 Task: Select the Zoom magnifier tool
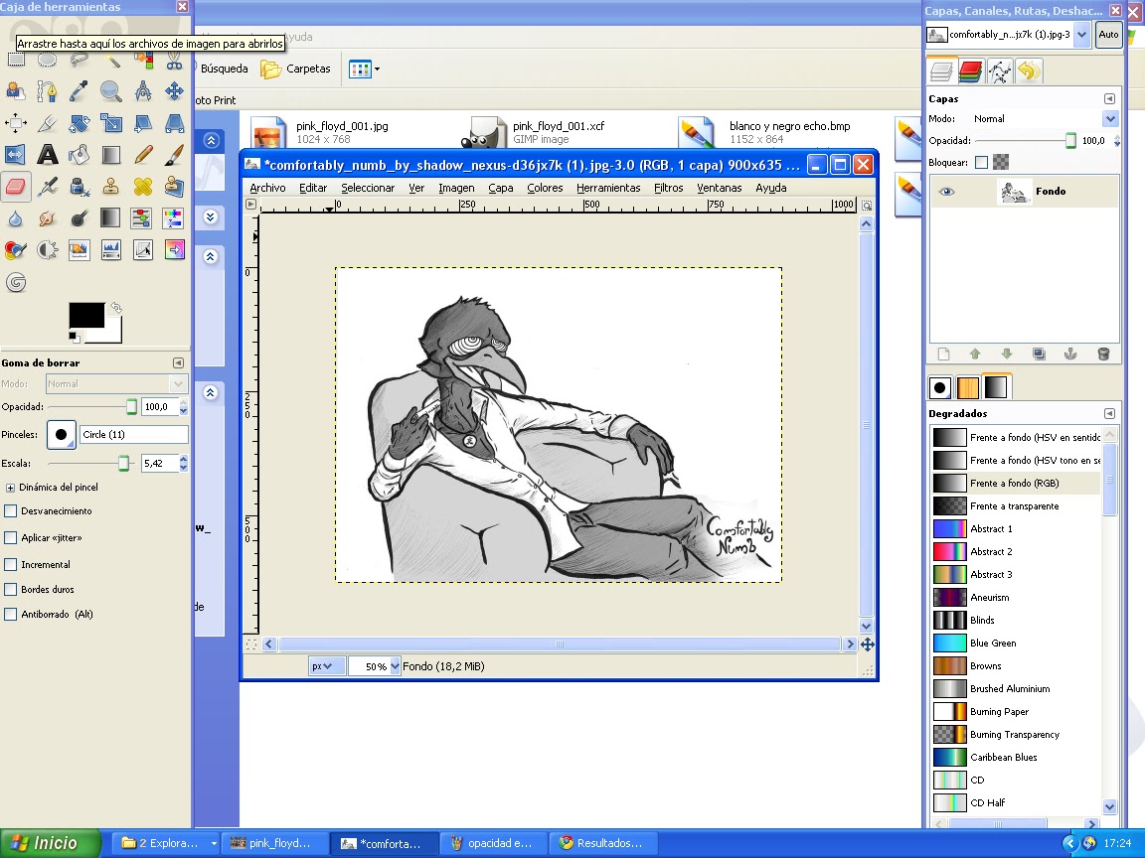(x=111, y=91)
